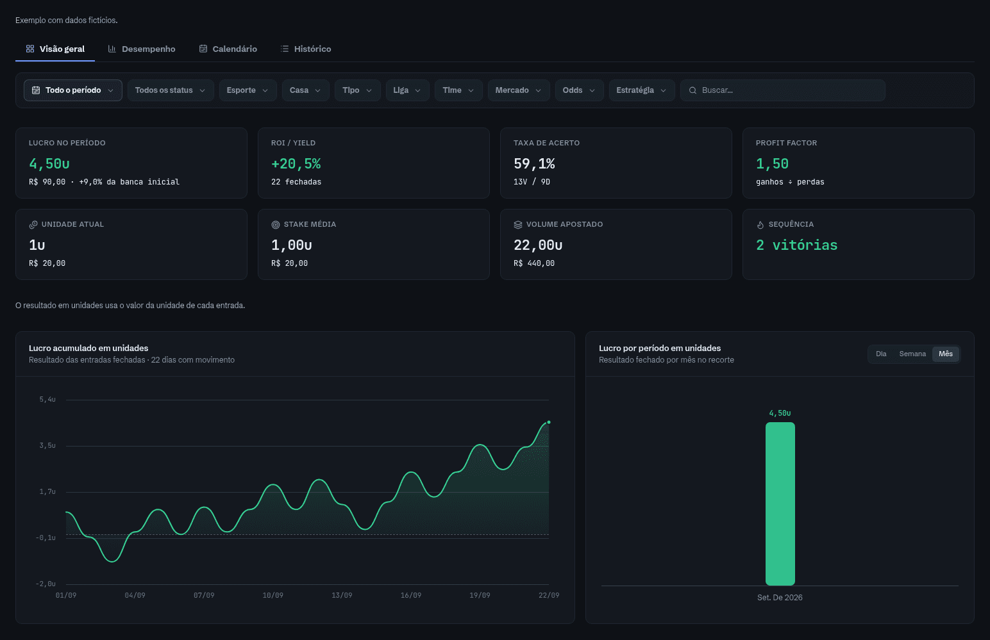Click the 2 vitórias streak text
Screen dimensions: 990x640
pos(797,245)
